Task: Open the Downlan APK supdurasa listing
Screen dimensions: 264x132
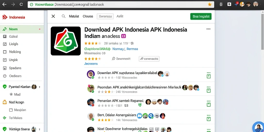Action: tap(127, 73)
